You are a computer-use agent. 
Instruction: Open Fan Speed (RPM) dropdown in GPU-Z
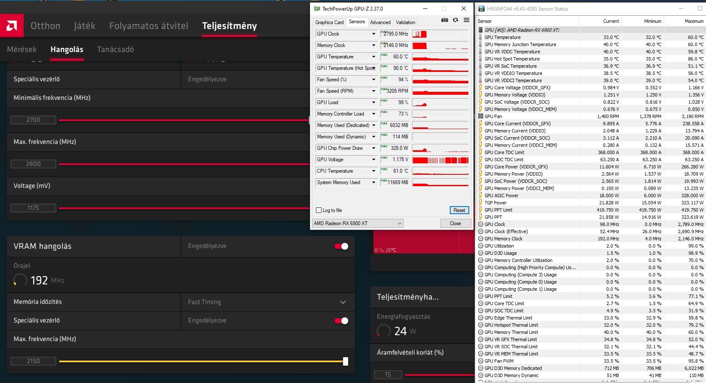click(374, 91)
